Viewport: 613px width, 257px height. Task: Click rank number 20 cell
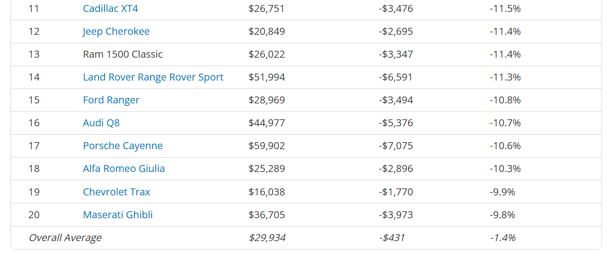click(x=34, y=215)
